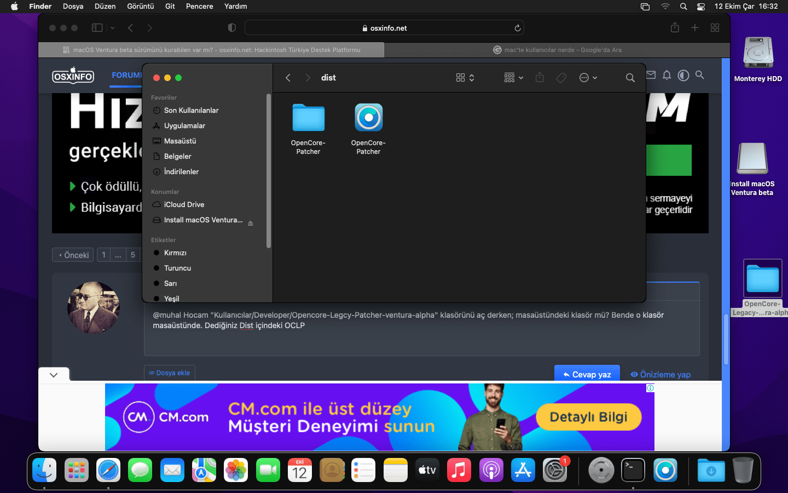The image size is (788, 493).
Task: Open the Finder more actions dropdown
Action: [588, 78]
